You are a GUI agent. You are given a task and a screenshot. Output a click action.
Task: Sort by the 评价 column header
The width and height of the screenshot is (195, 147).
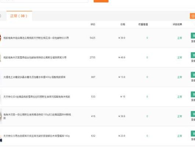tap(93, 24)
